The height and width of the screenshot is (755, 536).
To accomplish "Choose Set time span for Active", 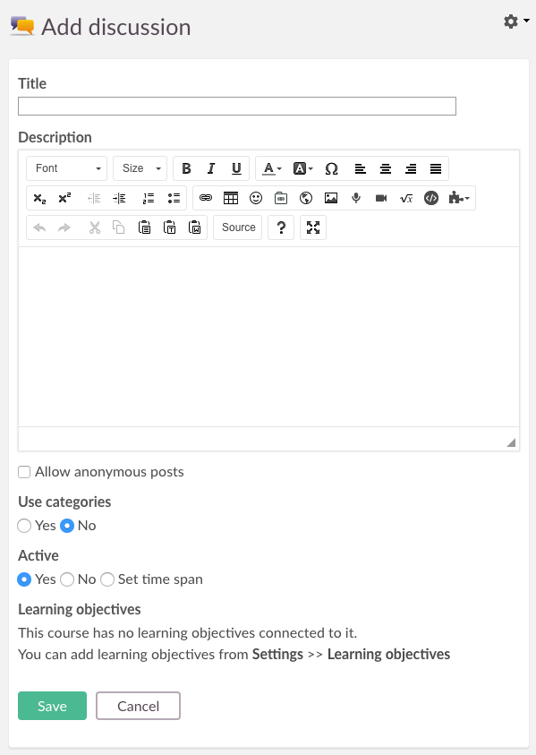I will tap(107, 579).
